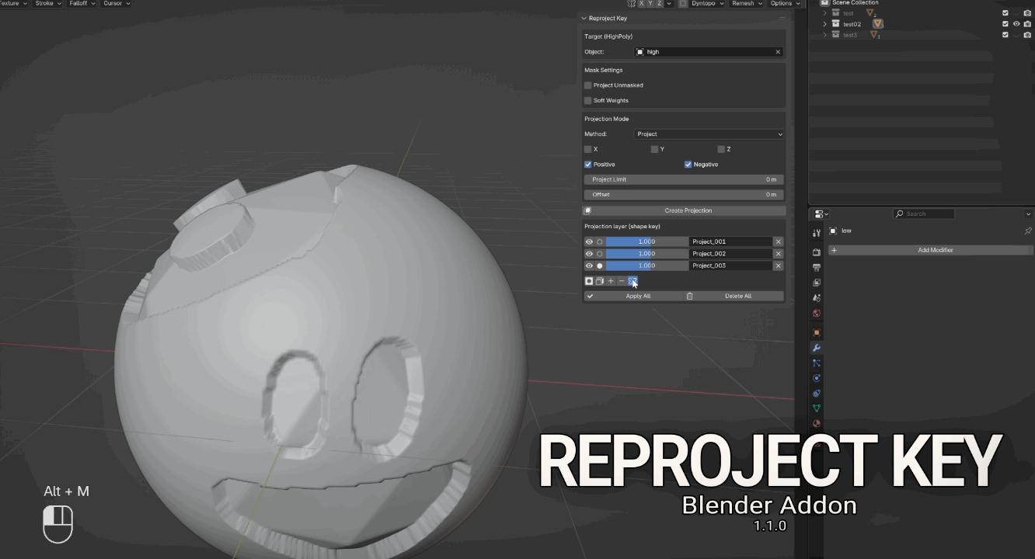The height and width of the screenshot is (559, 1035).
Task: Open the Physics properties tab icon
Action: pos(817,378)
